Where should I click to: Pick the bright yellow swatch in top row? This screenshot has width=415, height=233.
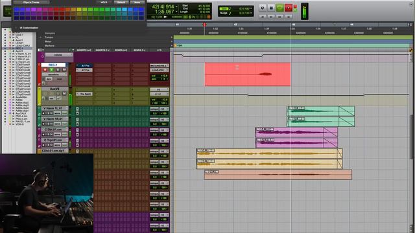[x=79, y=9]
